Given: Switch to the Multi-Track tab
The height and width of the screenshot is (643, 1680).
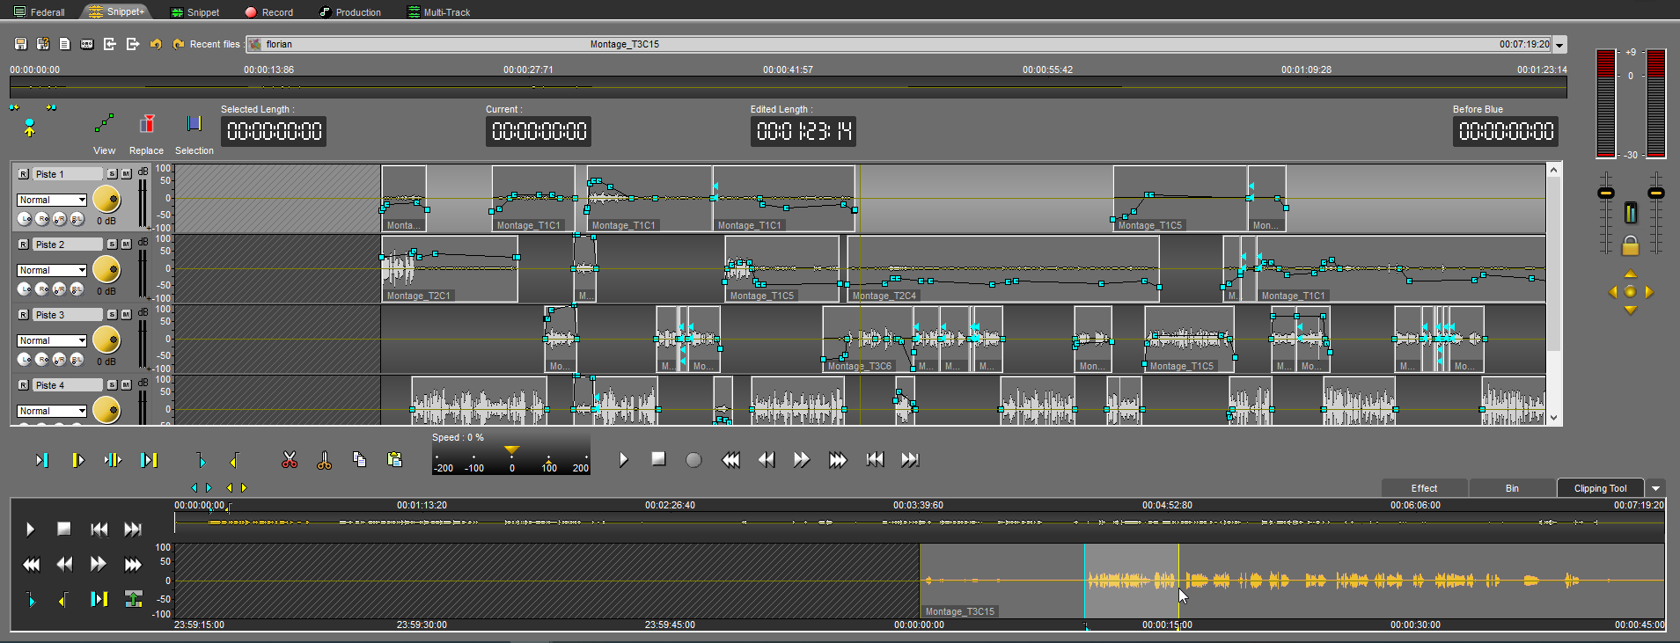Looking at the screenshot, I should click(x=438, y=12).
